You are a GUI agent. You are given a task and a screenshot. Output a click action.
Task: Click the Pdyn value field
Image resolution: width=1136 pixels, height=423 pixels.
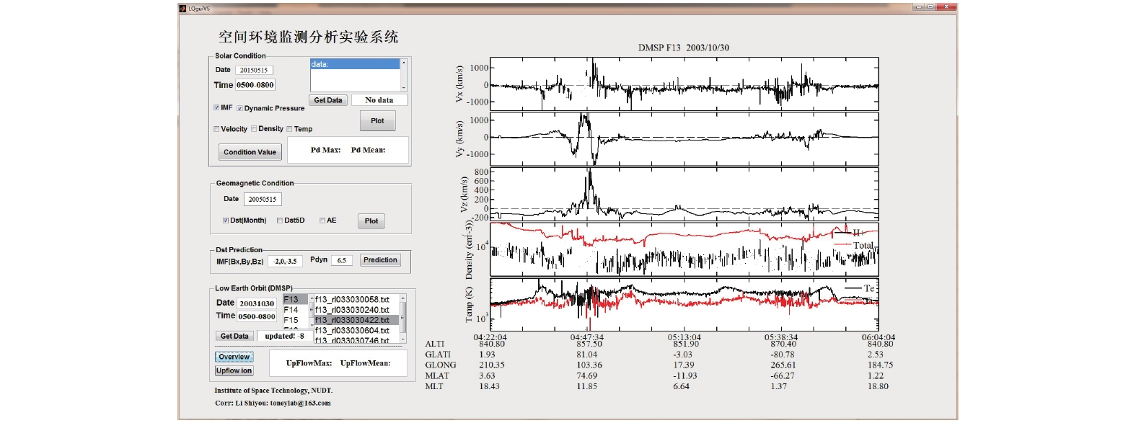[342, 260]
